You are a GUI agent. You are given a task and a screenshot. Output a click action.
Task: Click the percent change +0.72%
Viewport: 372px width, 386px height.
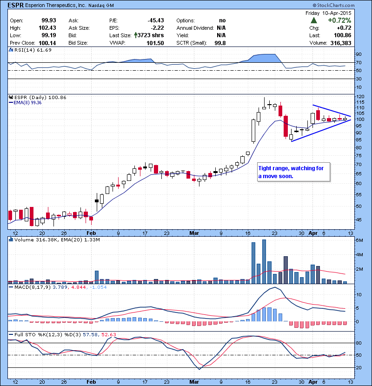pos(339,20)
